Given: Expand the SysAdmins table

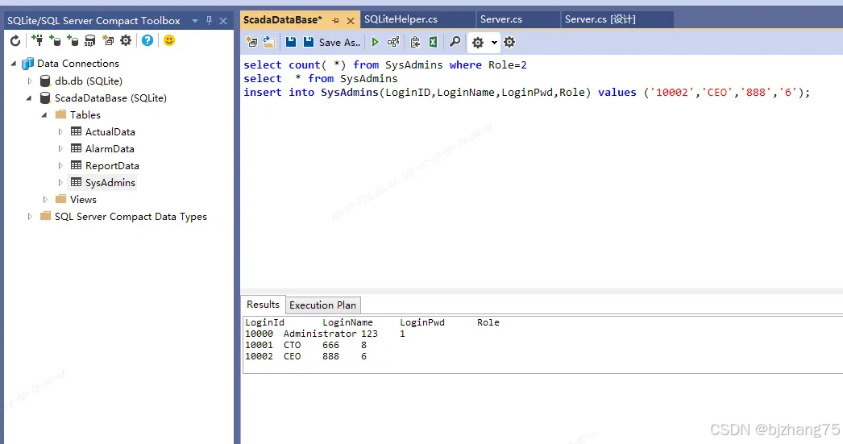Looking at the screenshot, I should click(60, 183).
